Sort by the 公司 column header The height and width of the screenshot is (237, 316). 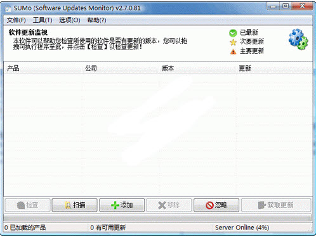click(121, 68)
